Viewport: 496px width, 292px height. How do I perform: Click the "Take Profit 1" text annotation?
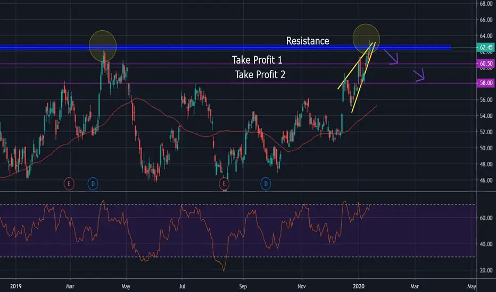(x=257, y=59)
